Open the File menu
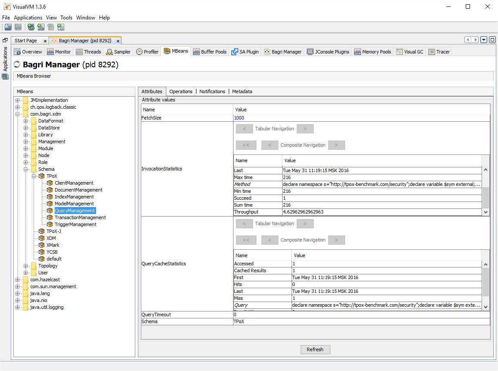Image resolution: width=498 pixels, height=371 pixels. pos(6,18)
